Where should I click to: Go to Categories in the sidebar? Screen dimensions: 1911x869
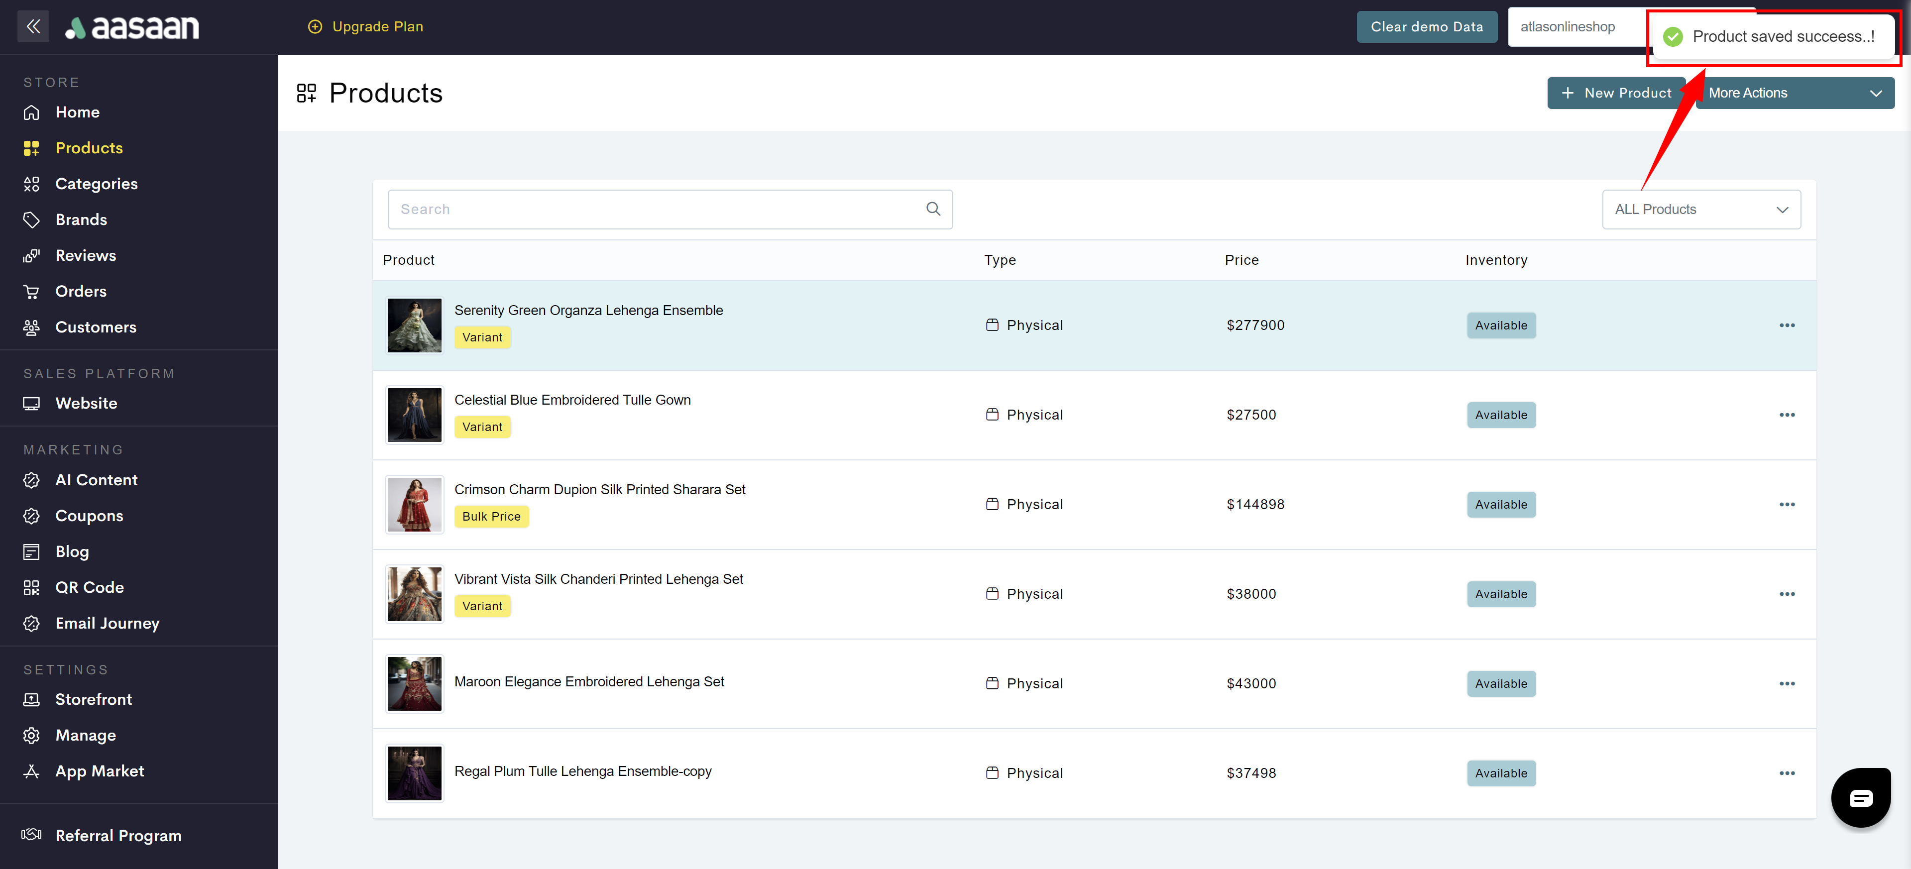97,183
